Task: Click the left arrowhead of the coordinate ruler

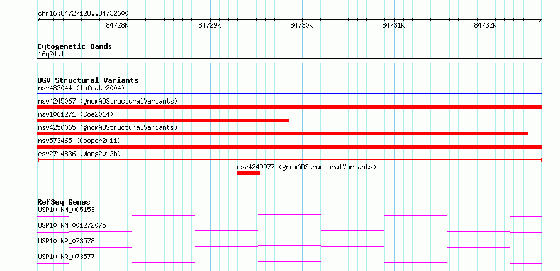Action: pos(39,19)
